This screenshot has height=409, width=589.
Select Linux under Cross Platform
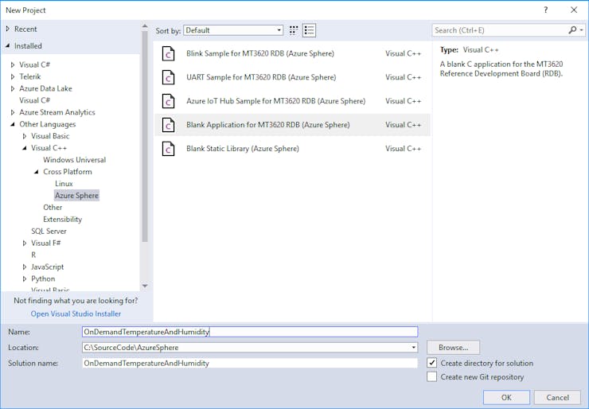64,184
